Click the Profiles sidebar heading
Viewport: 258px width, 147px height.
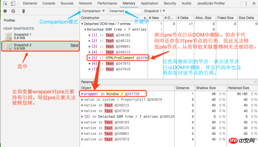click(x=9, y=20)
